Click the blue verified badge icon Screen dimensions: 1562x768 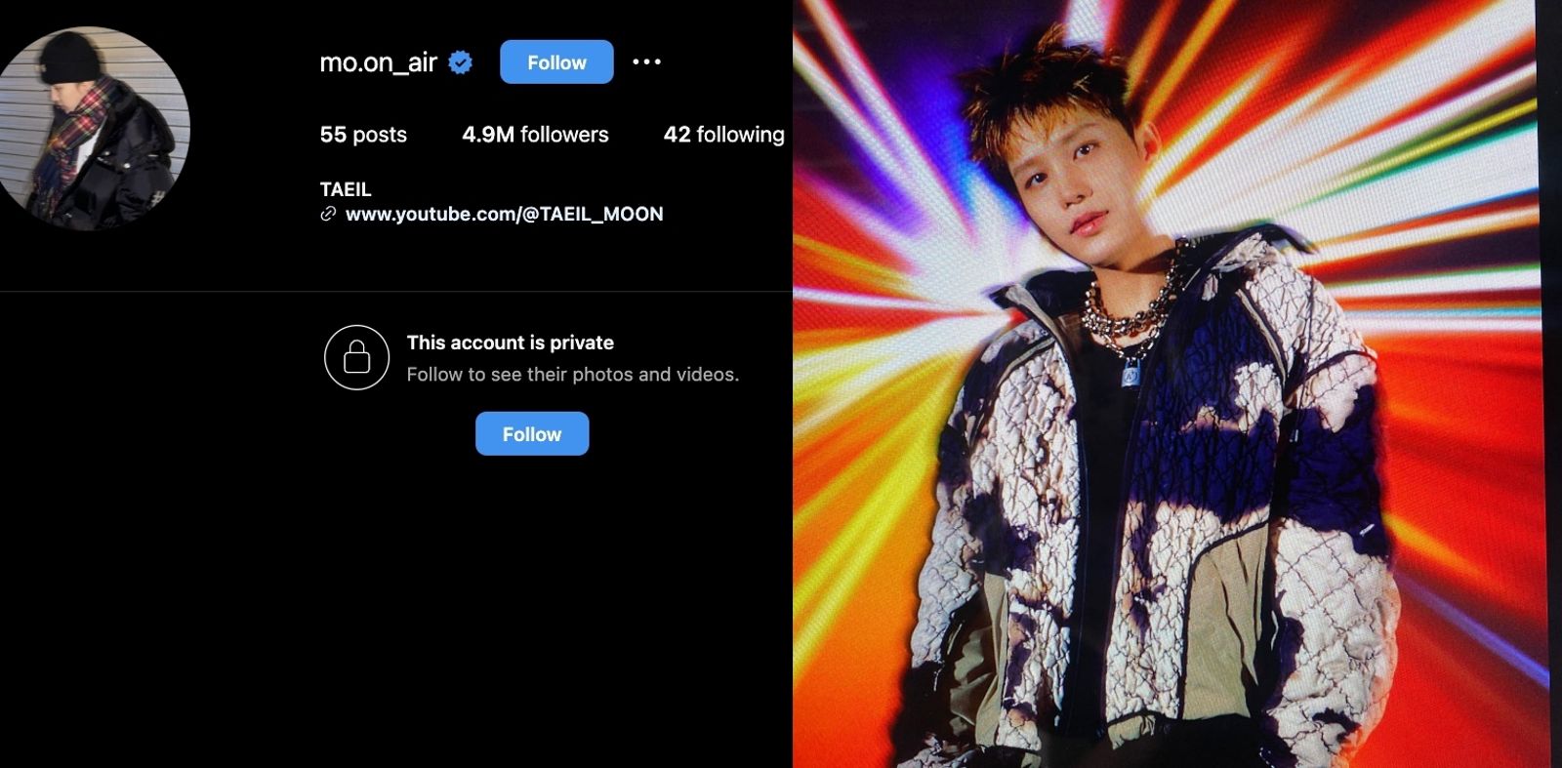pyautogui.click(x=460, y=62)
